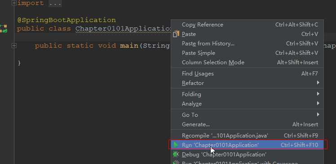336x164 pixels.
Task: Open the Folding menu entry
Action: click(248, 94)
